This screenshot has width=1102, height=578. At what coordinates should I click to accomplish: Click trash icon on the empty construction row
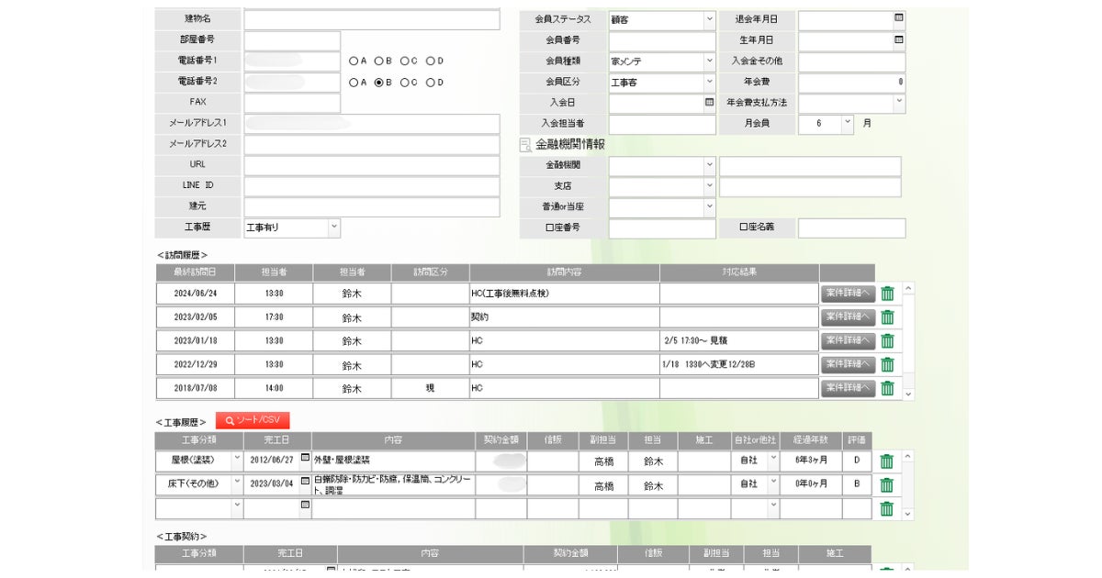pos(887,509)
